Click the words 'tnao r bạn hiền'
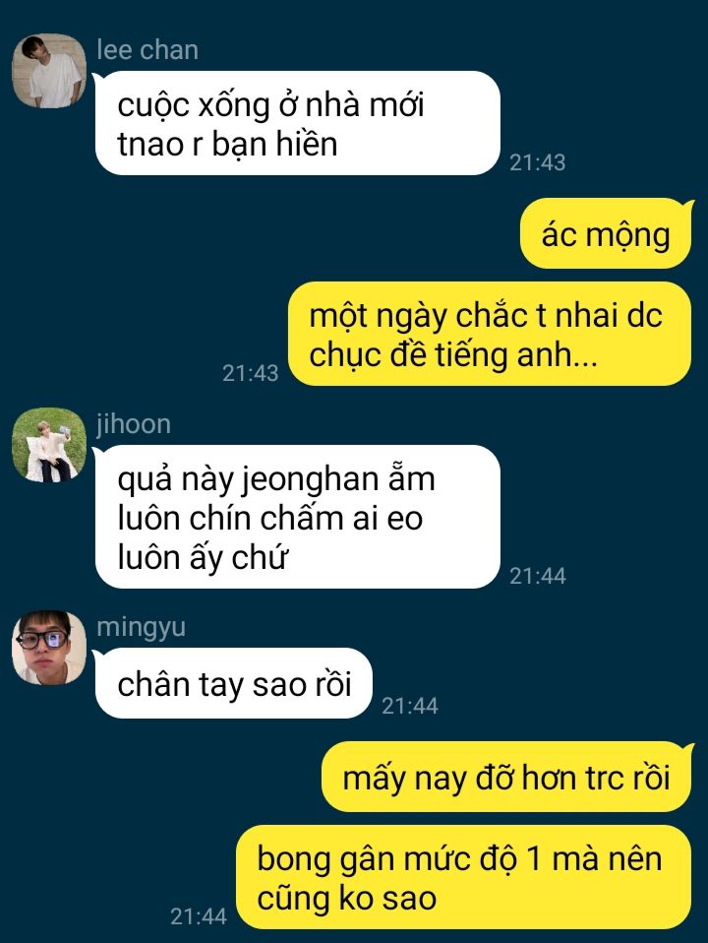 227,145
